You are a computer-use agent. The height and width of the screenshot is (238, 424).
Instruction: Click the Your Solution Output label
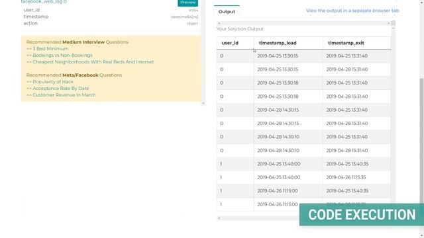(x=240, y=29)
